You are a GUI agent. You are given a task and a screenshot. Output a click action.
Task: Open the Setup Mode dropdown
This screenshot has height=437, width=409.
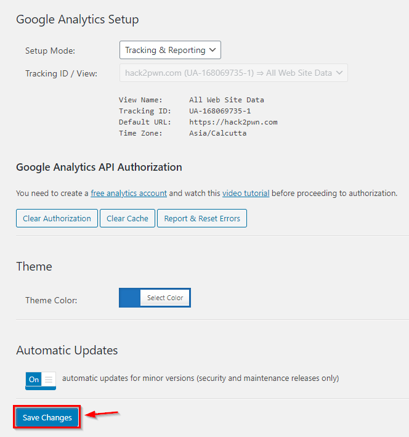pyautogui.click(x=170, y=50)
